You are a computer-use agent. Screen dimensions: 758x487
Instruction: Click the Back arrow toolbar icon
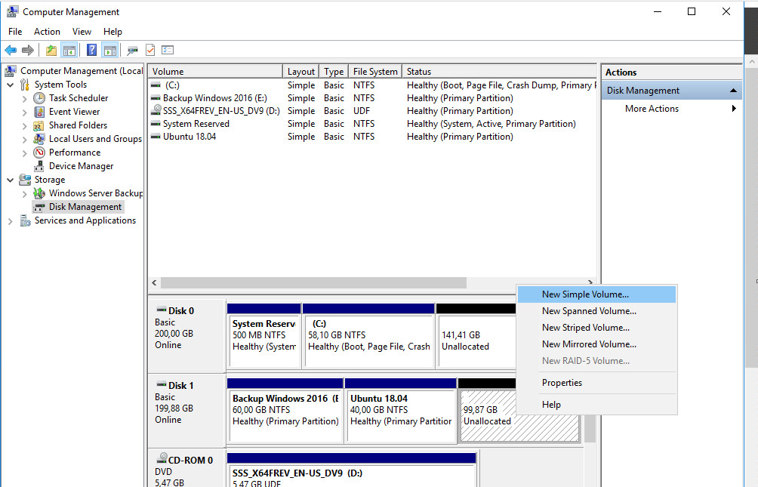tap(11, 51)
